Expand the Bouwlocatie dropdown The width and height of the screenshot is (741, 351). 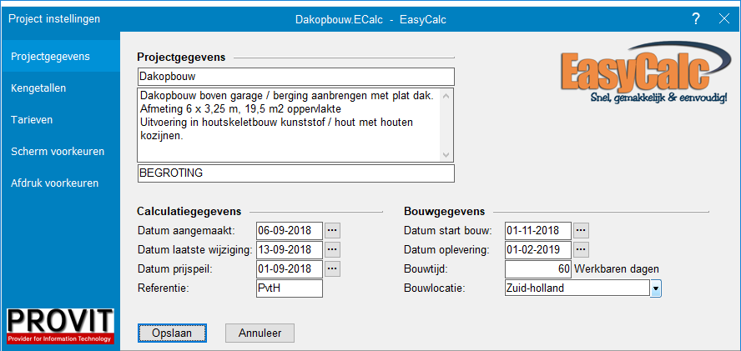pos(656,288)
